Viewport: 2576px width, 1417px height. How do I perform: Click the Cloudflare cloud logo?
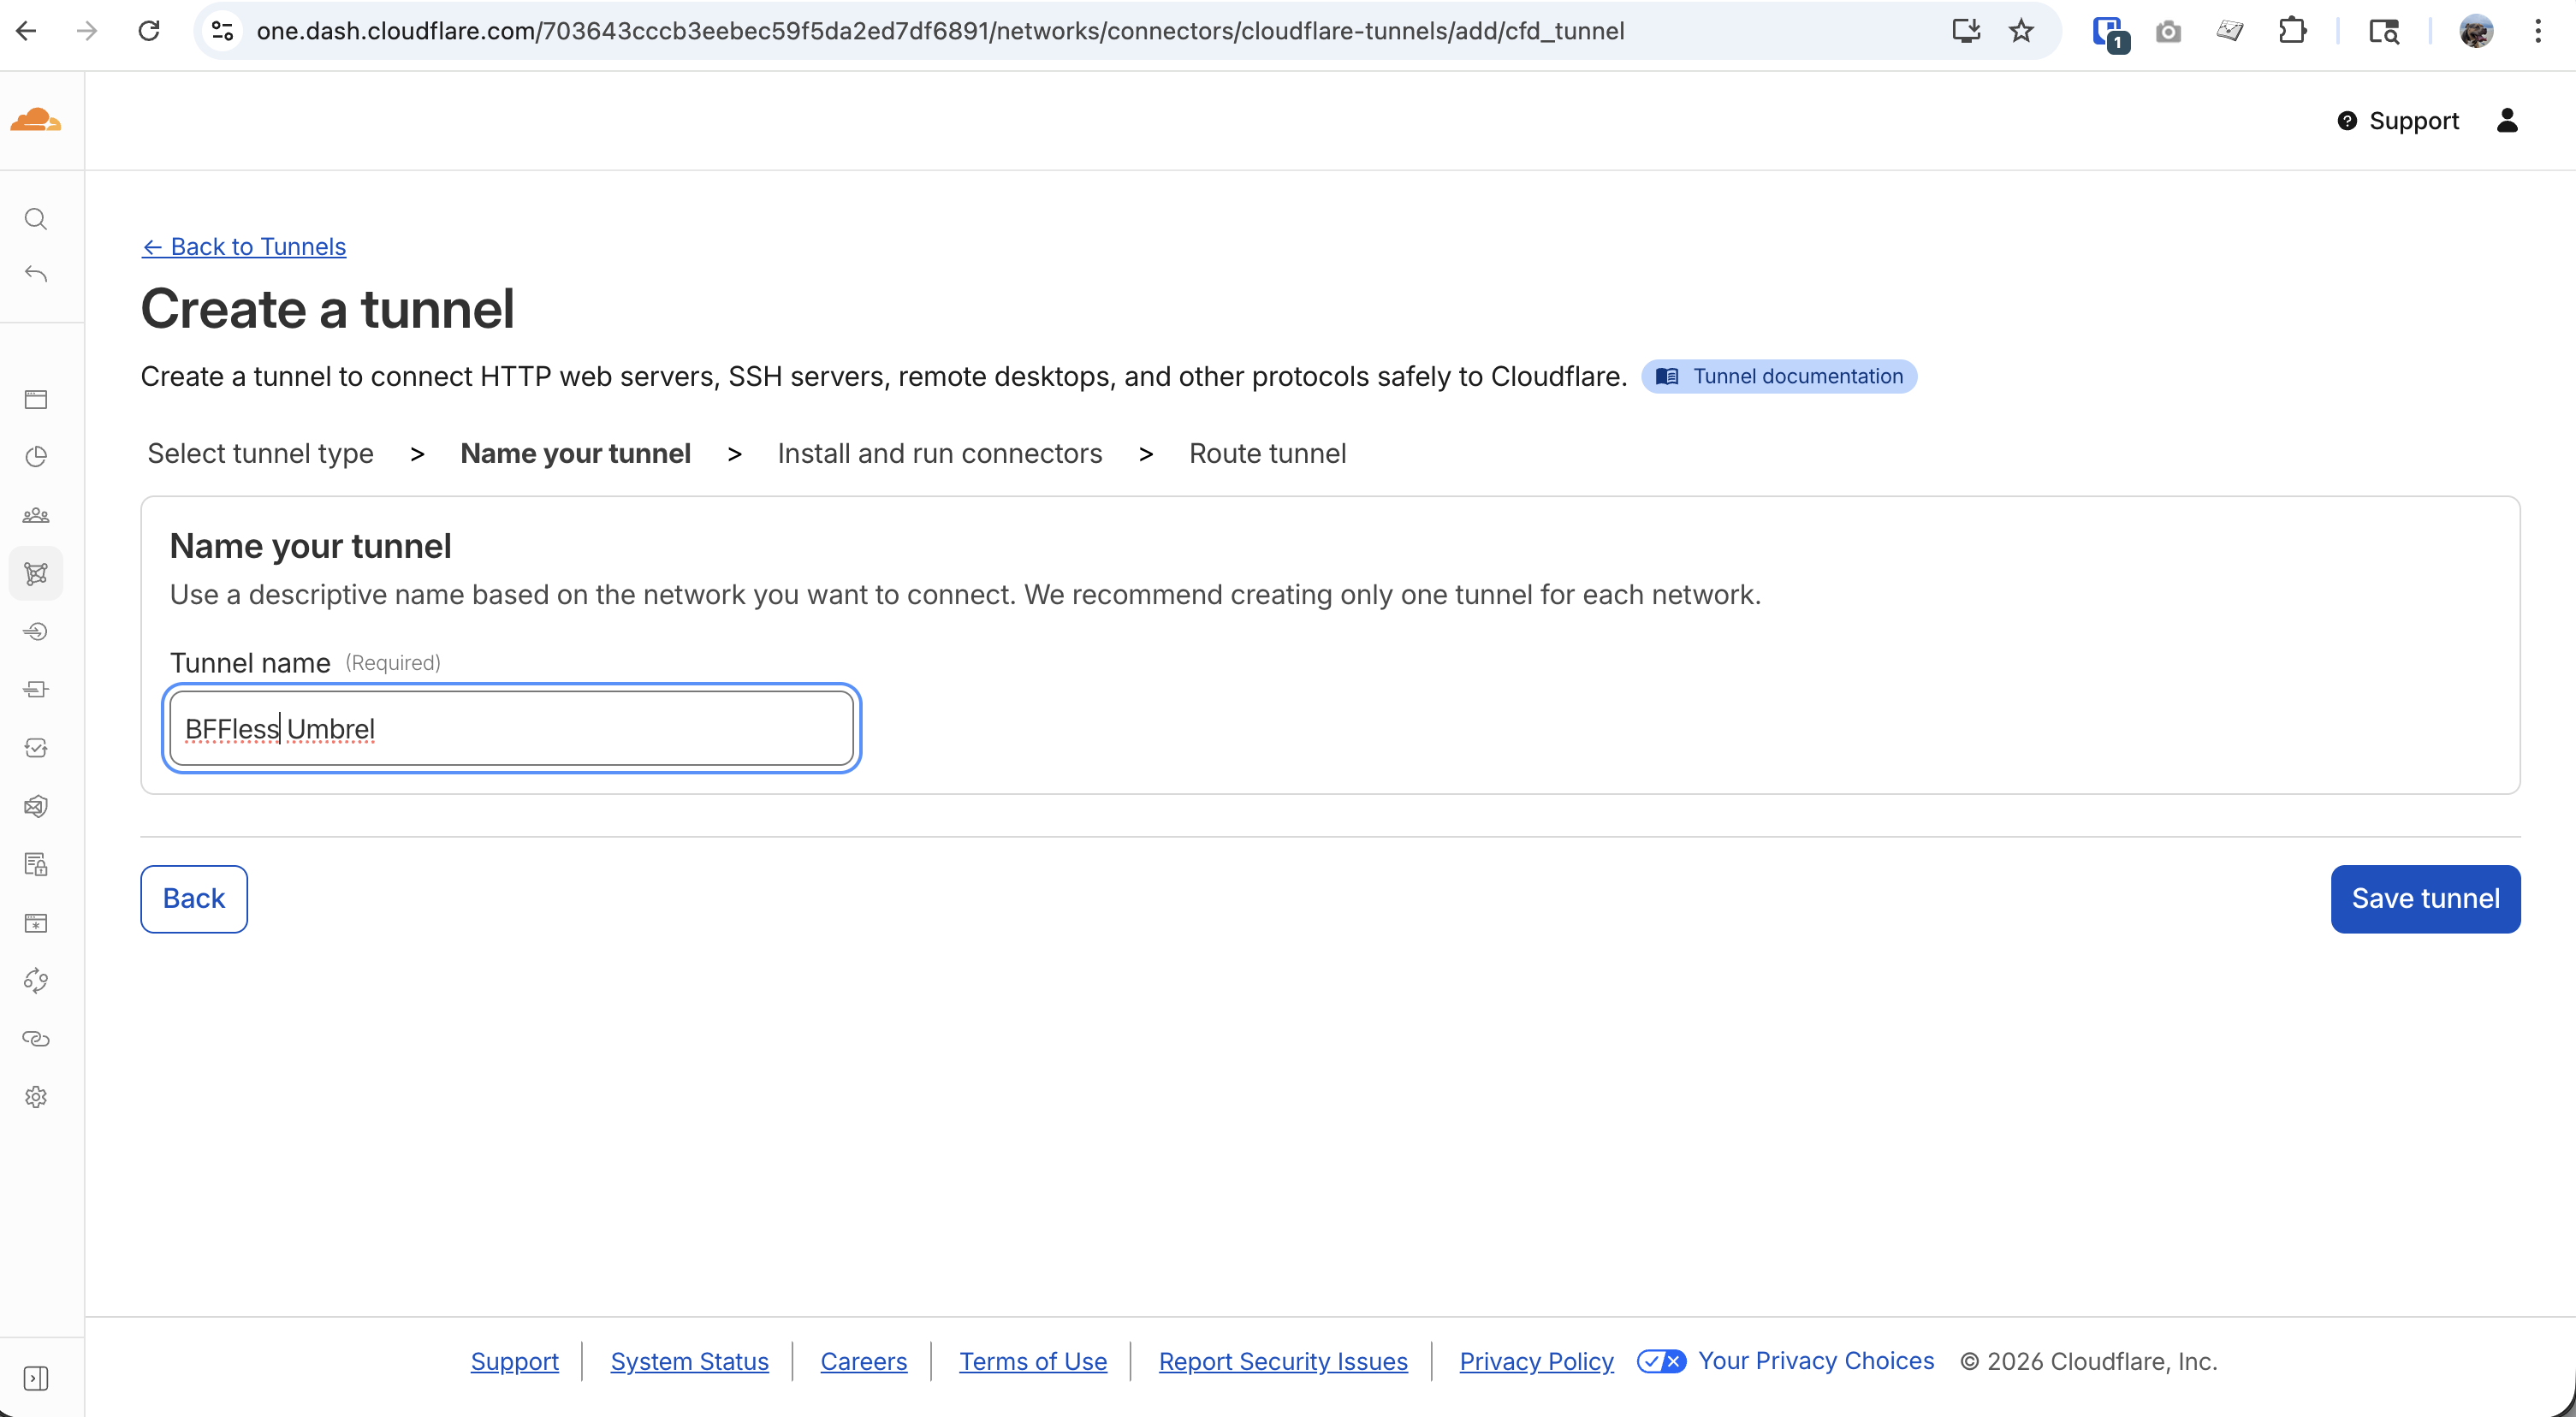point(36,120)
